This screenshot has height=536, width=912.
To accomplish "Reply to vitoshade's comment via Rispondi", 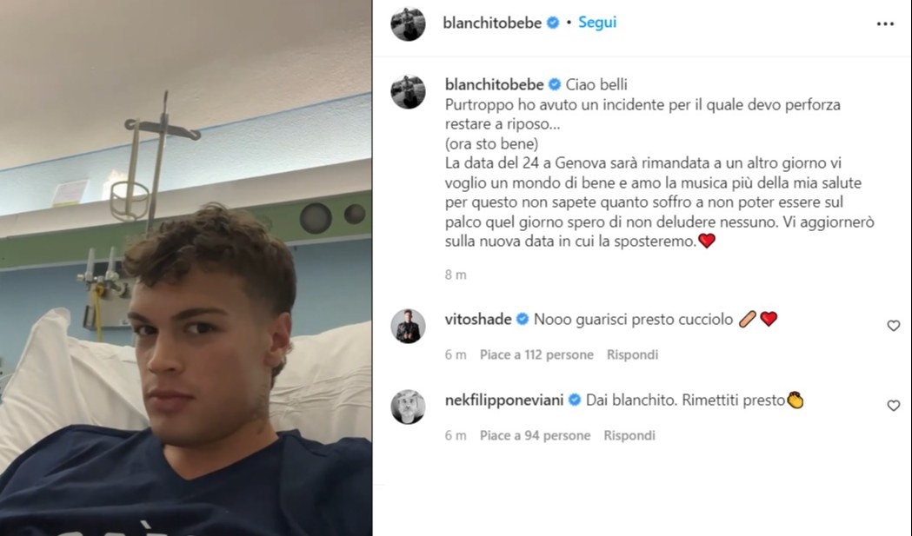I will tap(632, 354).
